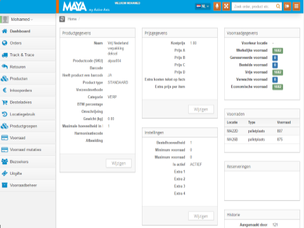The height and width of the screenshot is (228, 304).
Task: Click the Werkelijke voorraad green badge
Action: 277,51
